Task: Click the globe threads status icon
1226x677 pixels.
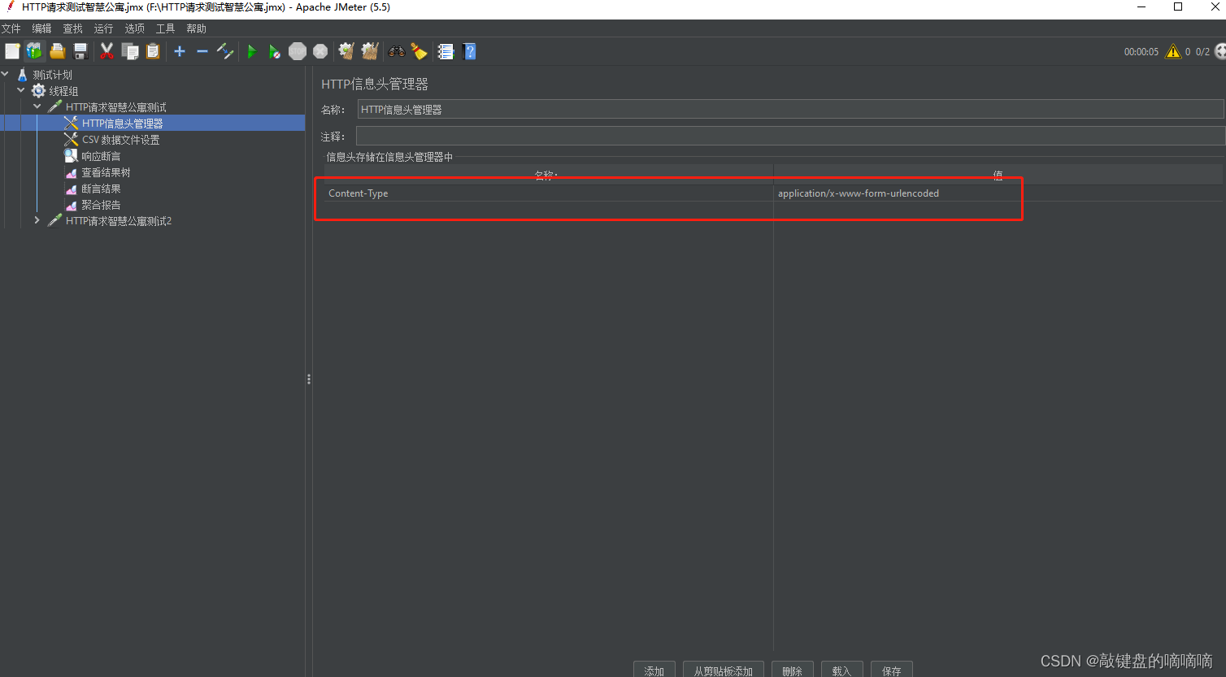Action: [1219, 51]
